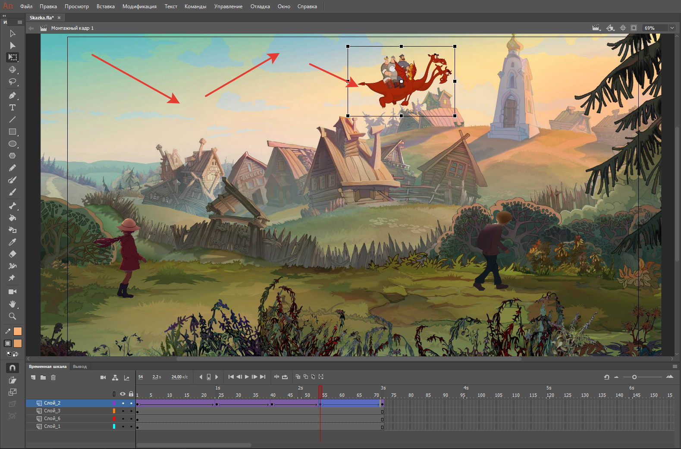Toggle outline color square of Слой_6

pyautogui.click(x=114, y=419)
